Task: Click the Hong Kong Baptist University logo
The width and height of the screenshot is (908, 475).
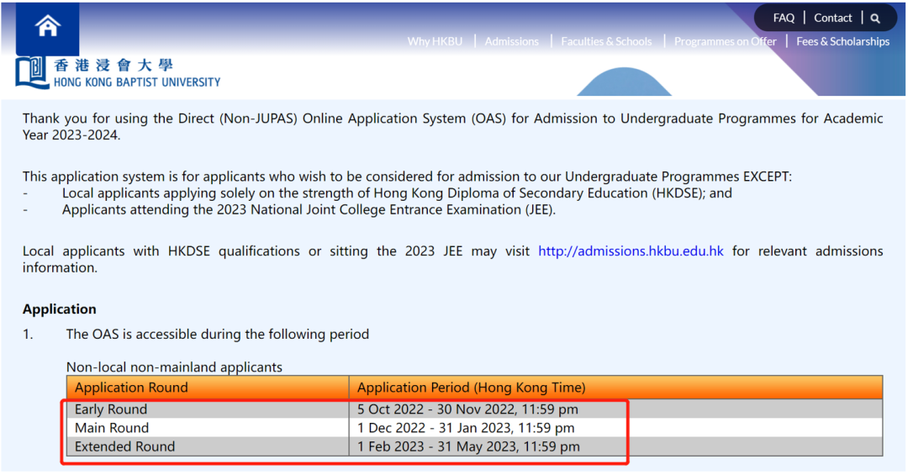Action: click(118, 74)
